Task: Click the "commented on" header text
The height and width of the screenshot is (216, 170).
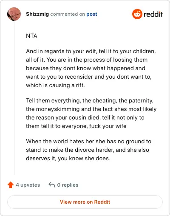Action: 68,14
